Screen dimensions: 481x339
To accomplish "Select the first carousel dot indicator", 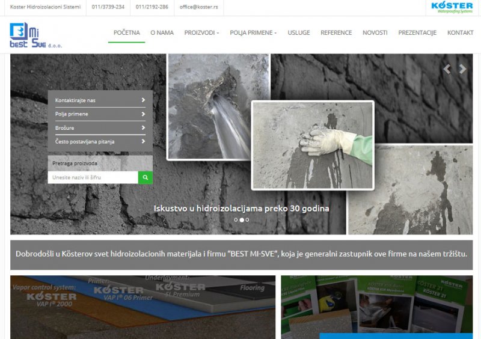I will click(x=236, y=220).
